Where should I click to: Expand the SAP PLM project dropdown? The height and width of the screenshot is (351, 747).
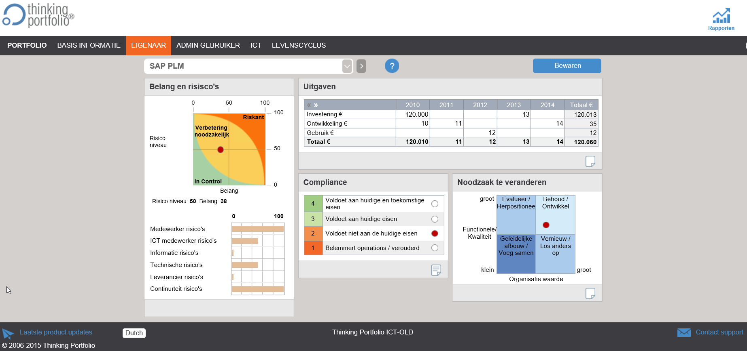[347, 66]
